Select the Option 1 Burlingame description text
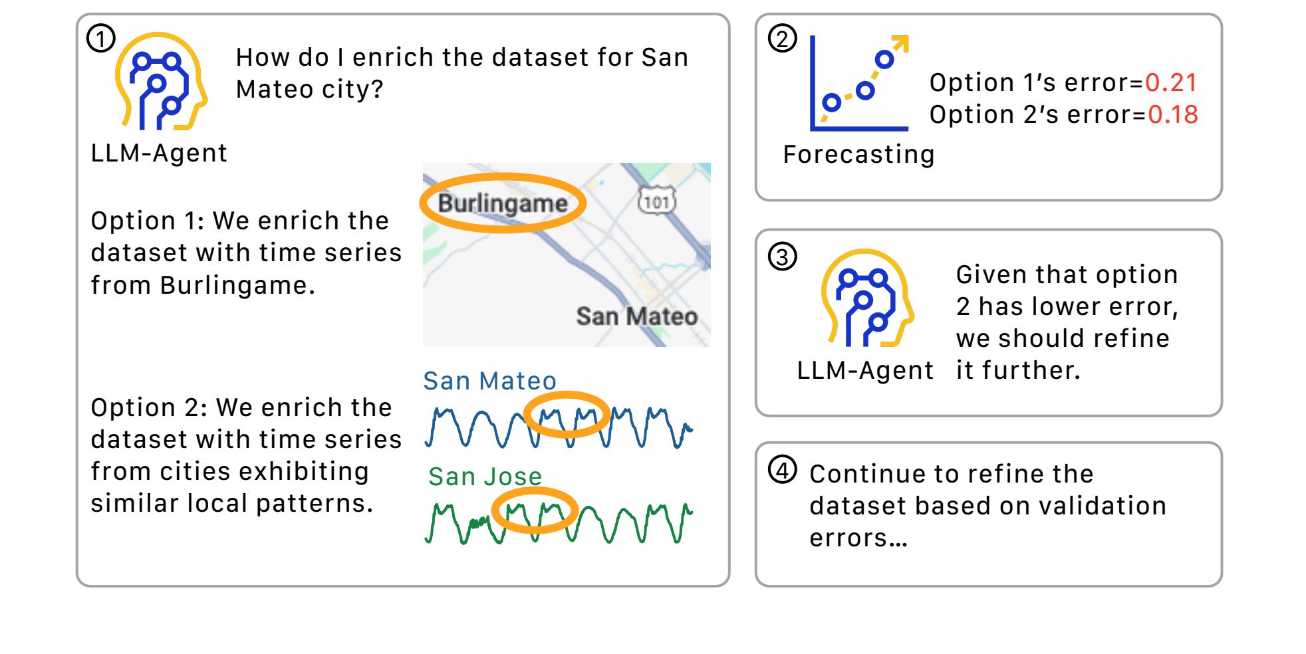 (246, 253)
